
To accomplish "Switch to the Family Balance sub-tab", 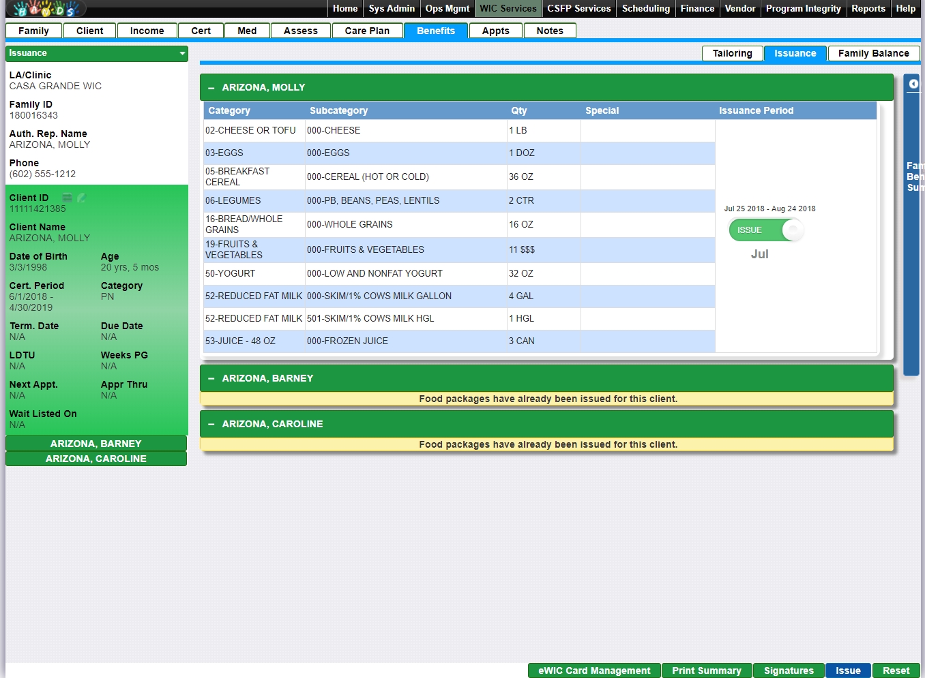I will pos(873,54).
